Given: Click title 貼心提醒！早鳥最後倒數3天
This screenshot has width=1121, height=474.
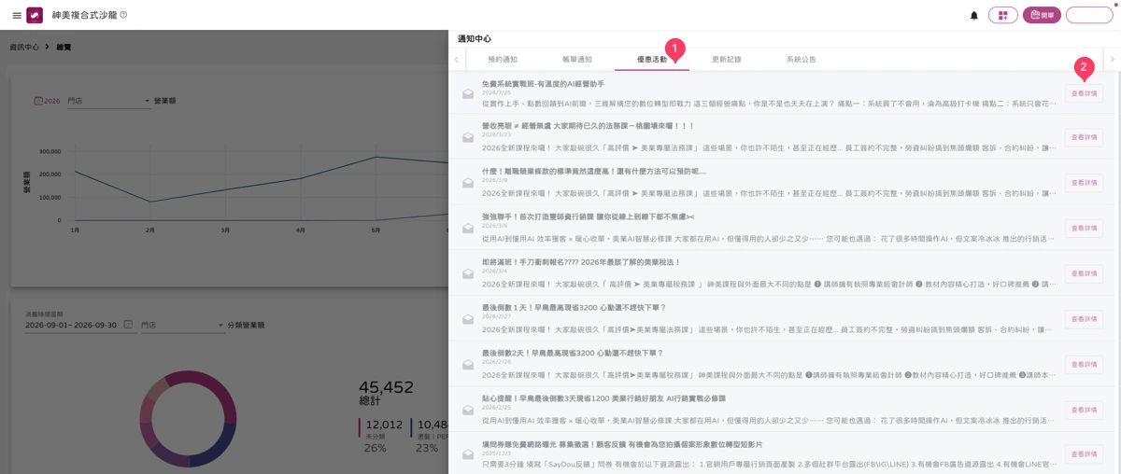Looking at the screenshot, I should pos(603,398).
